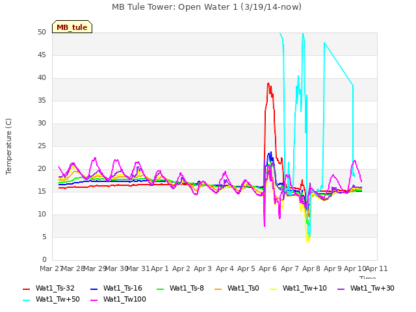This screenshot has height=312, width=416.
Task: Click the Apr 7 x-axis date label
Action: [x=290, y=268]
